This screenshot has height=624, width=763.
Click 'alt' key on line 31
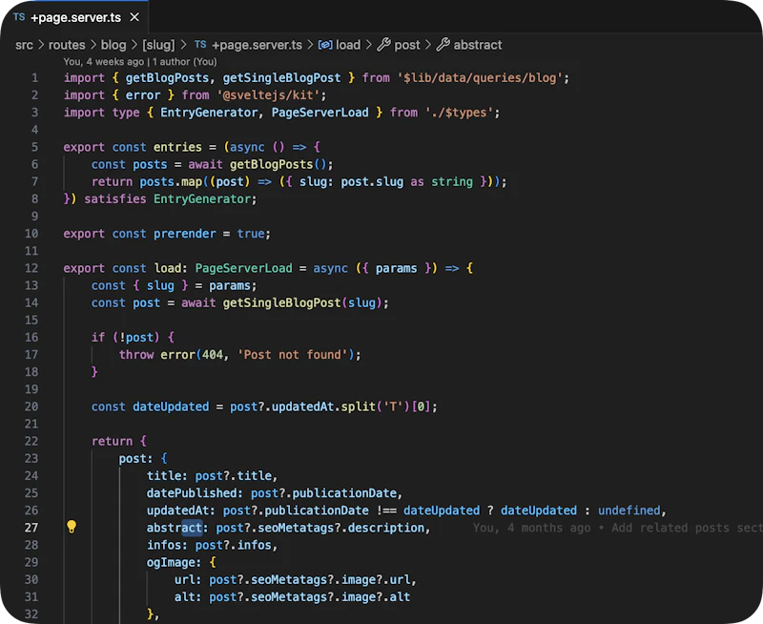coord(184,597)
